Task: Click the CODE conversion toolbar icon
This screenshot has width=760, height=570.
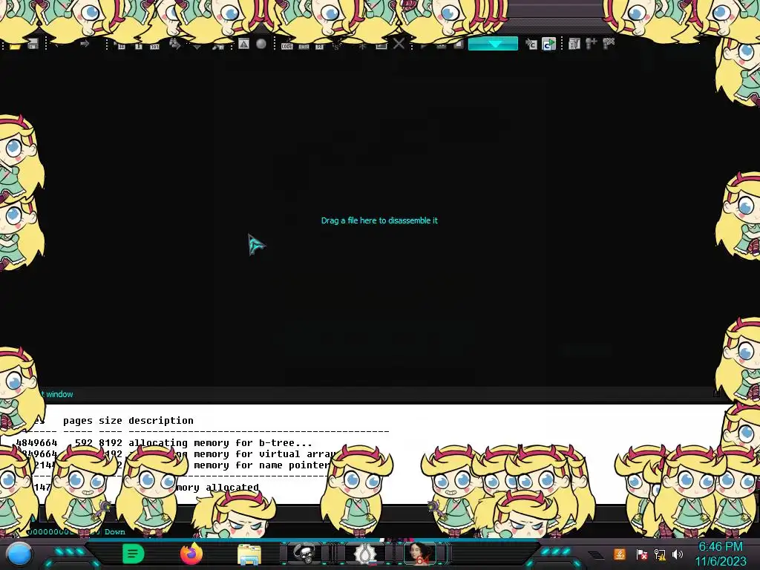Action: coord(287,46)
